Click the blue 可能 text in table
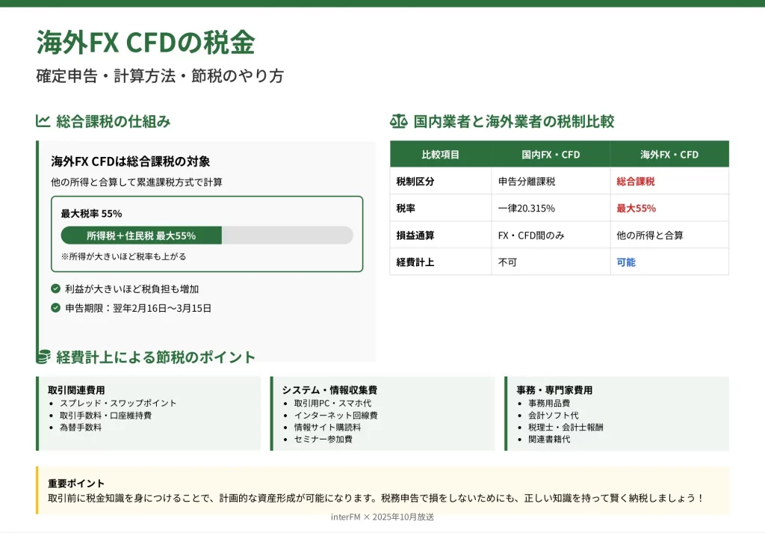 (x=626, y=262)
